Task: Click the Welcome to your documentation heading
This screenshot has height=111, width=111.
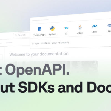Action: [x=39, y=54]
